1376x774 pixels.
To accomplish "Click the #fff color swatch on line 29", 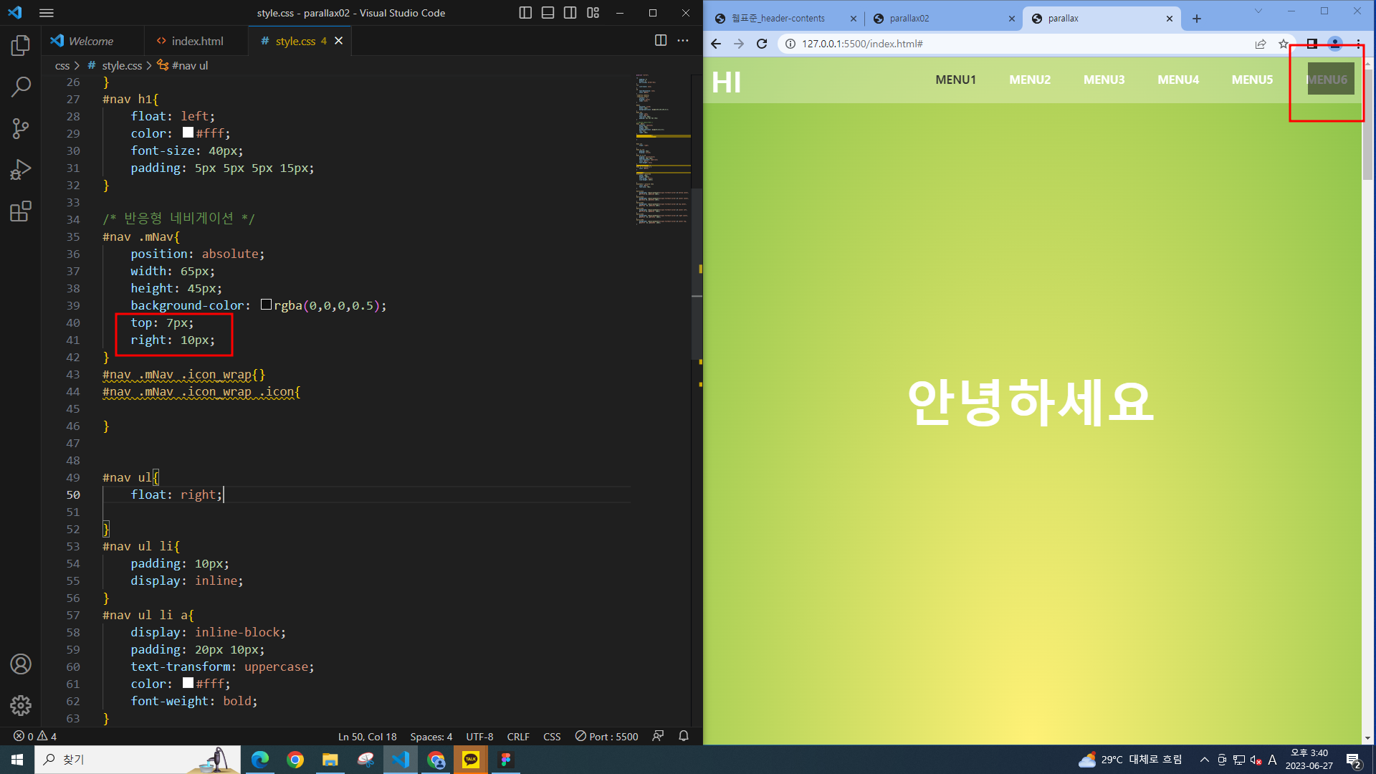I will point(188,133).
